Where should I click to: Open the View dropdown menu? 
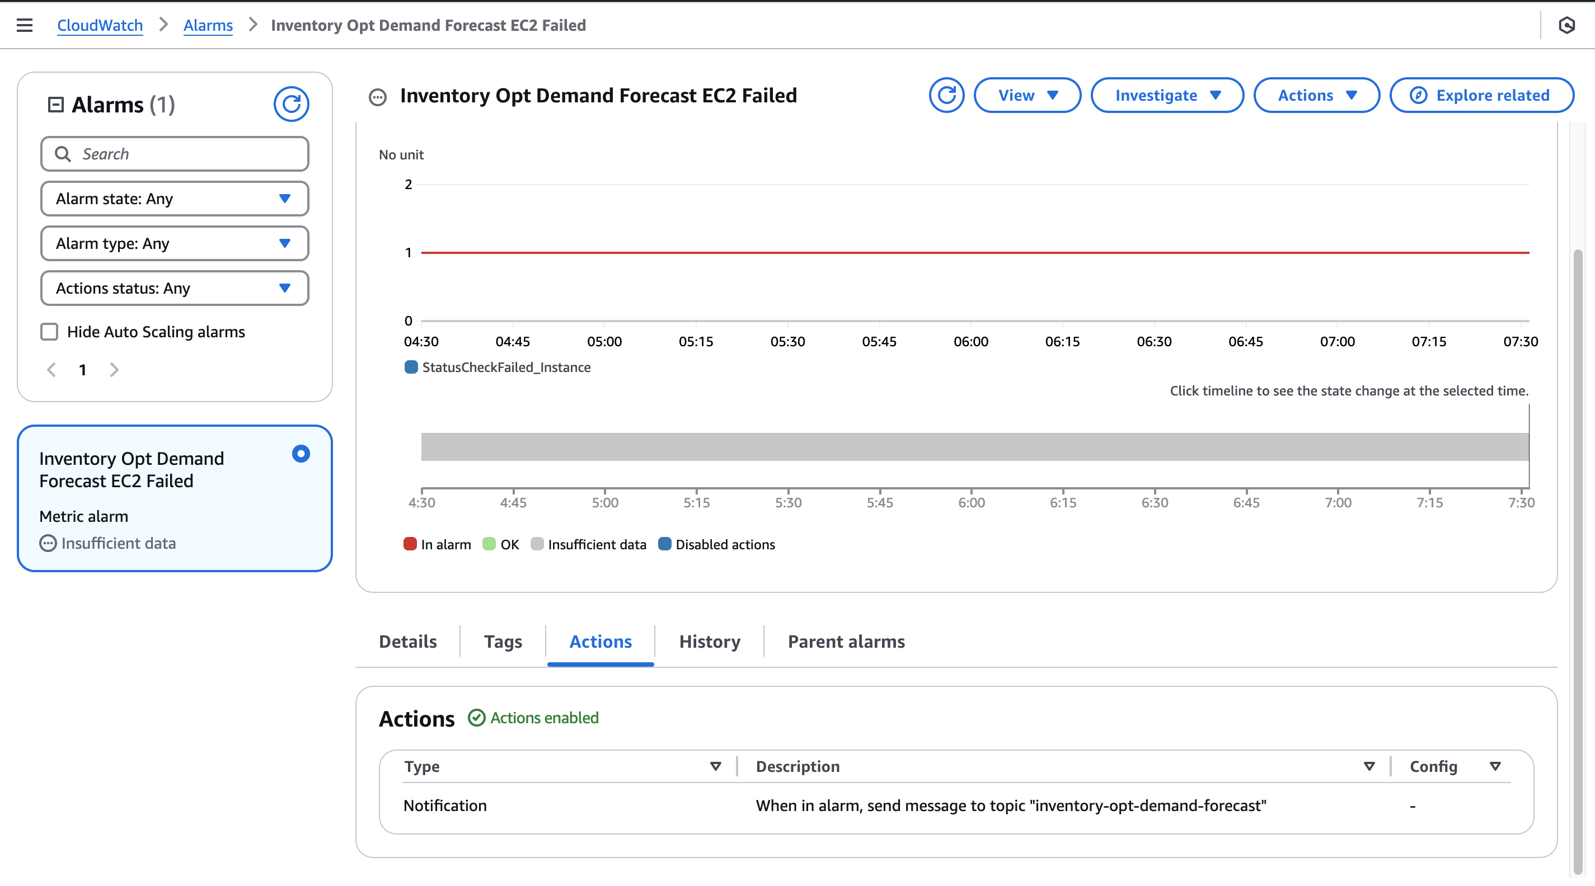click(1027, 95)
